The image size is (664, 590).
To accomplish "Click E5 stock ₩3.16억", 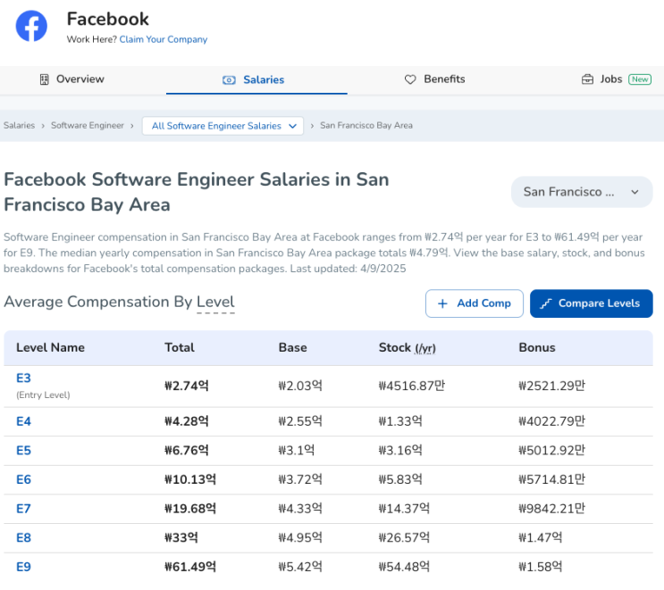I will [400, 451].
